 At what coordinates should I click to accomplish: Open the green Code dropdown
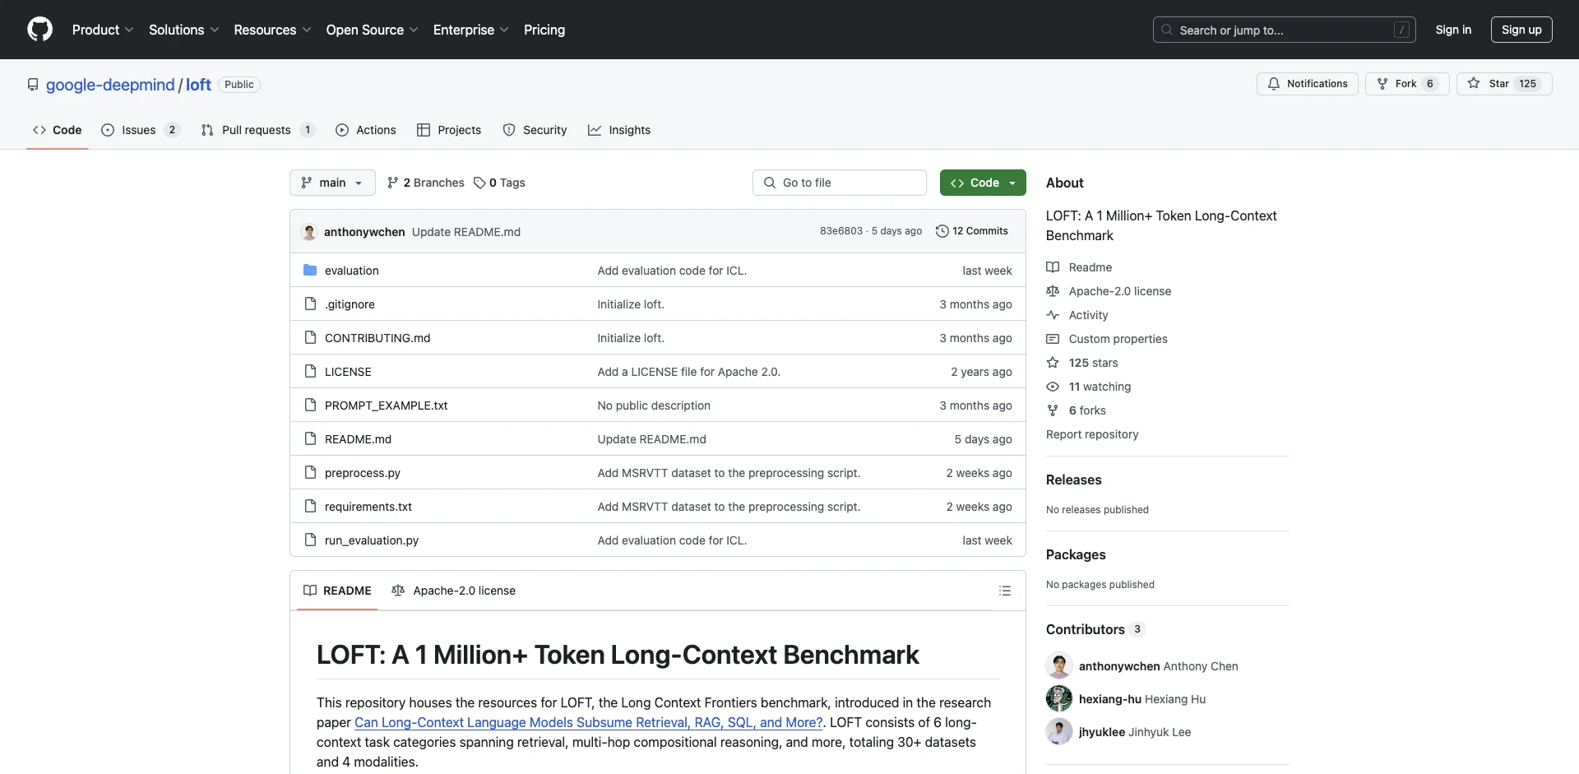pos(983,183)
